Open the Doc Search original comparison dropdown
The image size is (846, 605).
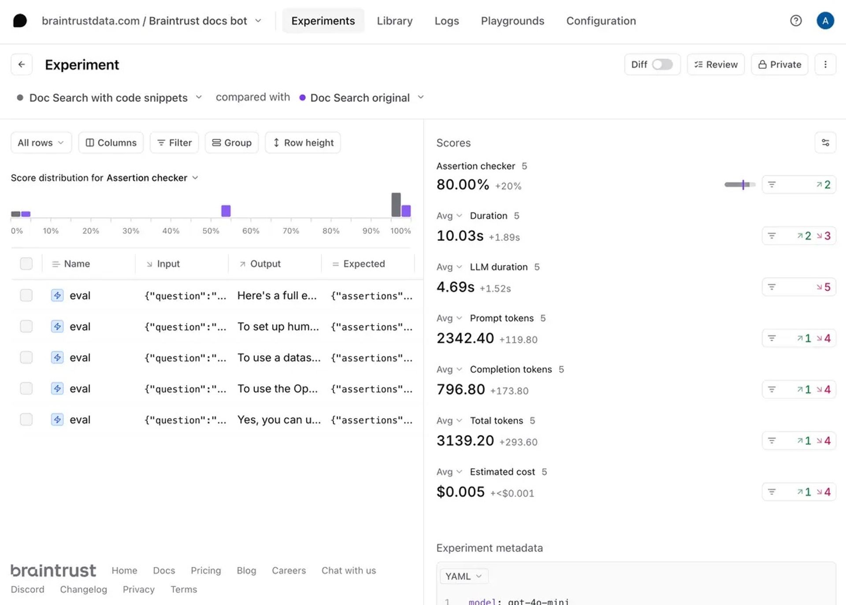(x=361, y=98)
